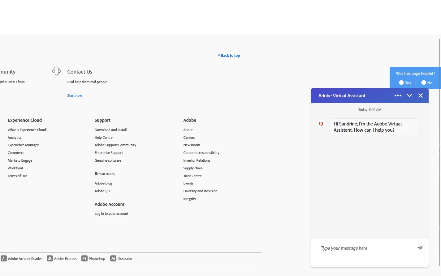Image resolution: width=441 pixels, height=276 pixels.
Task: Open the Analytics link
Action: coord(15,138)
